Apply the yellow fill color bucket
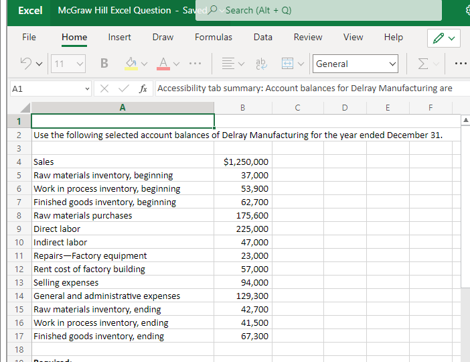Screen dimensions: 470x362 click(131, 64)
